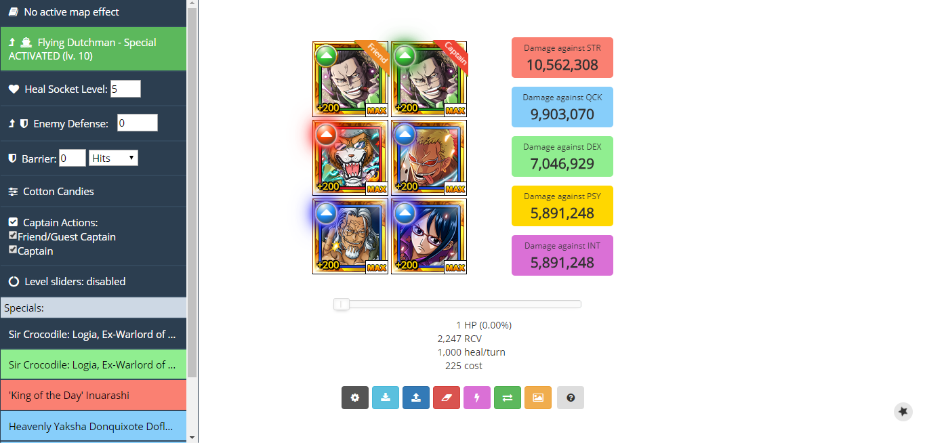
Task: Click the Flying Dutchman Special activated banner
Action: coord(94,49)
